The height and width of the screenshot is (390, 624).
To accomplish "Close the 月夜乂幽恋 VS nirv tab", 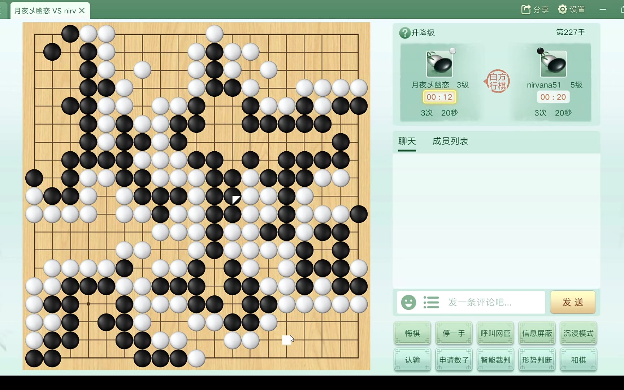I will 82,10.
